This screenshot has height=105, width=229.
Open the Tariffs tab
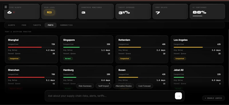(37, 25)
